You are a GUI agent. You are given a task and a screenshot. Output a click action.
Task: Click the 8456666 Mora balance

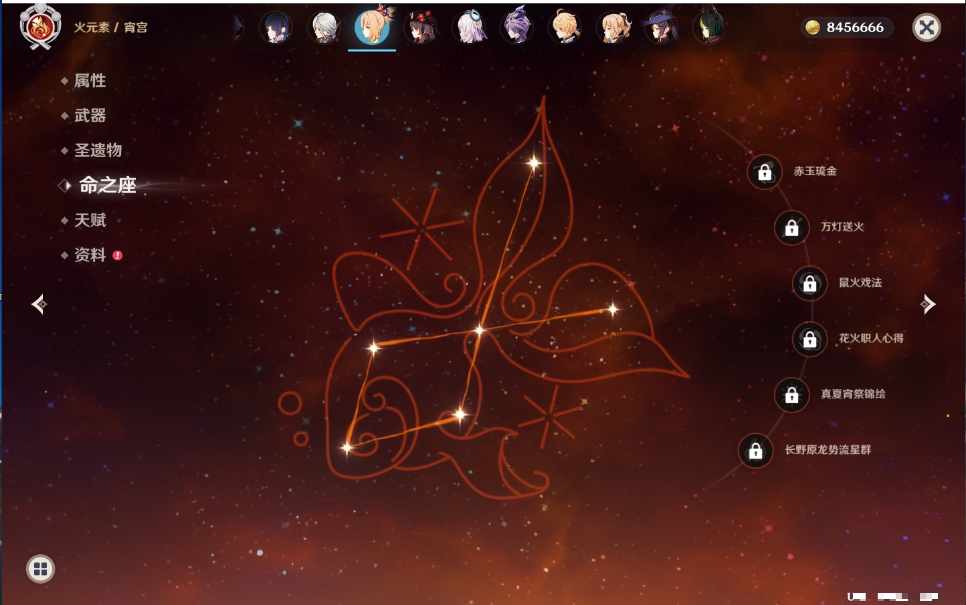[x=846, y=27]
